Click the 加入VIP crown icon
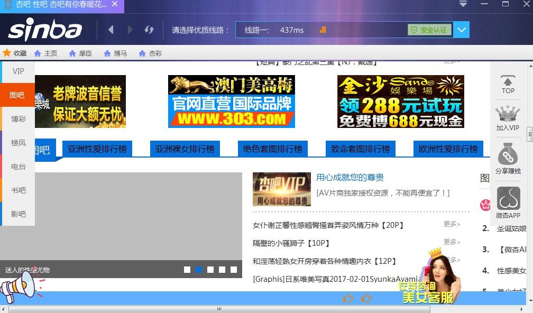This screenshot has width=533, height=313. 508,118
